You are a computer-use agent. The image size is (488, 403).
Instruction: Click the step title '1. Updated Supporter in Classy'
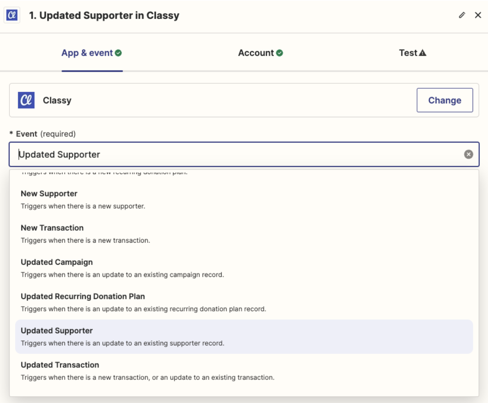point(104,16)
